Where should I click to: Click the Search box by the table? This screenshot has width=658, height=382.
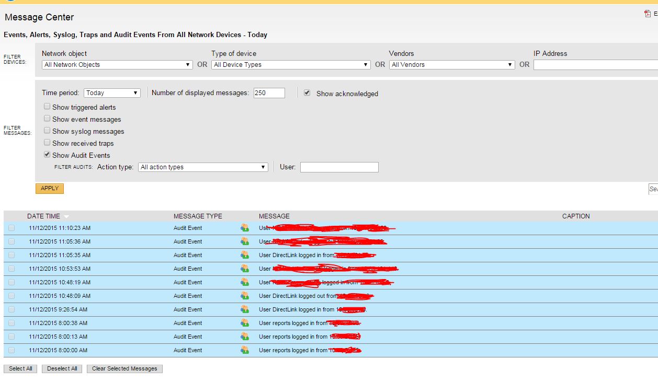(653, 189)
